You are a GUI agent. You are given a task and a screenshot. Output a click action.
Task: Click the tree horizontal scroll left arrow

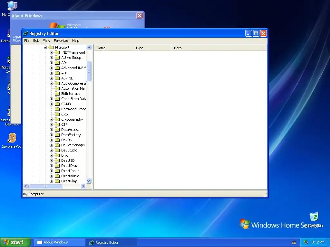[26, 186]
